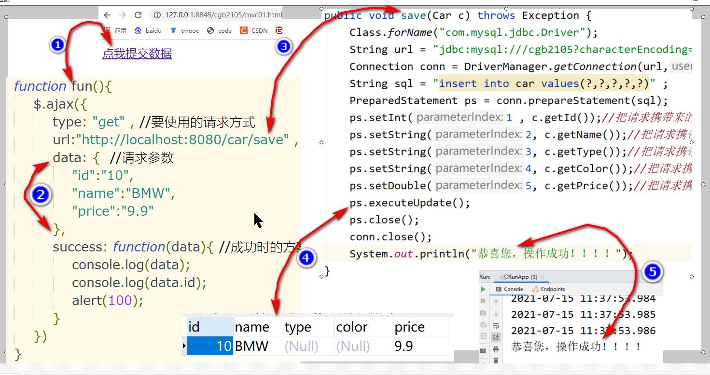Rerun the app with green play icon

tap(483, 289)
